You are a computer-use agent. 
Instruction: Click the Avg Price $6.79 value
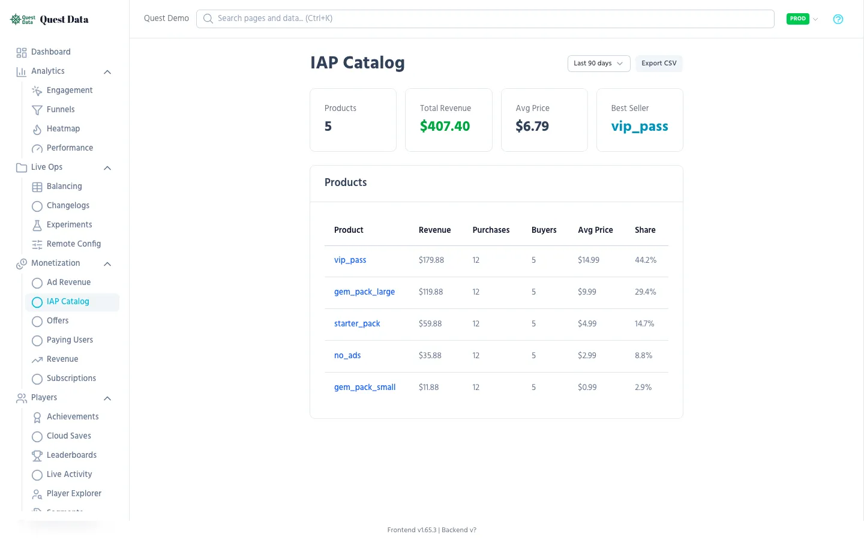[532, 127]
